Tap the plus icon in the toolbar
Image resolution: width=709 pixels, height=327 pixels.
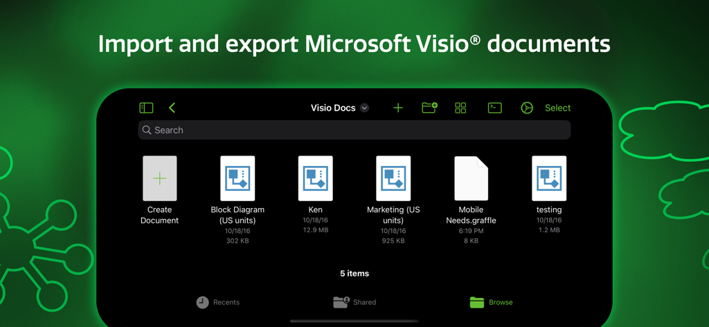tap(398, 108)
